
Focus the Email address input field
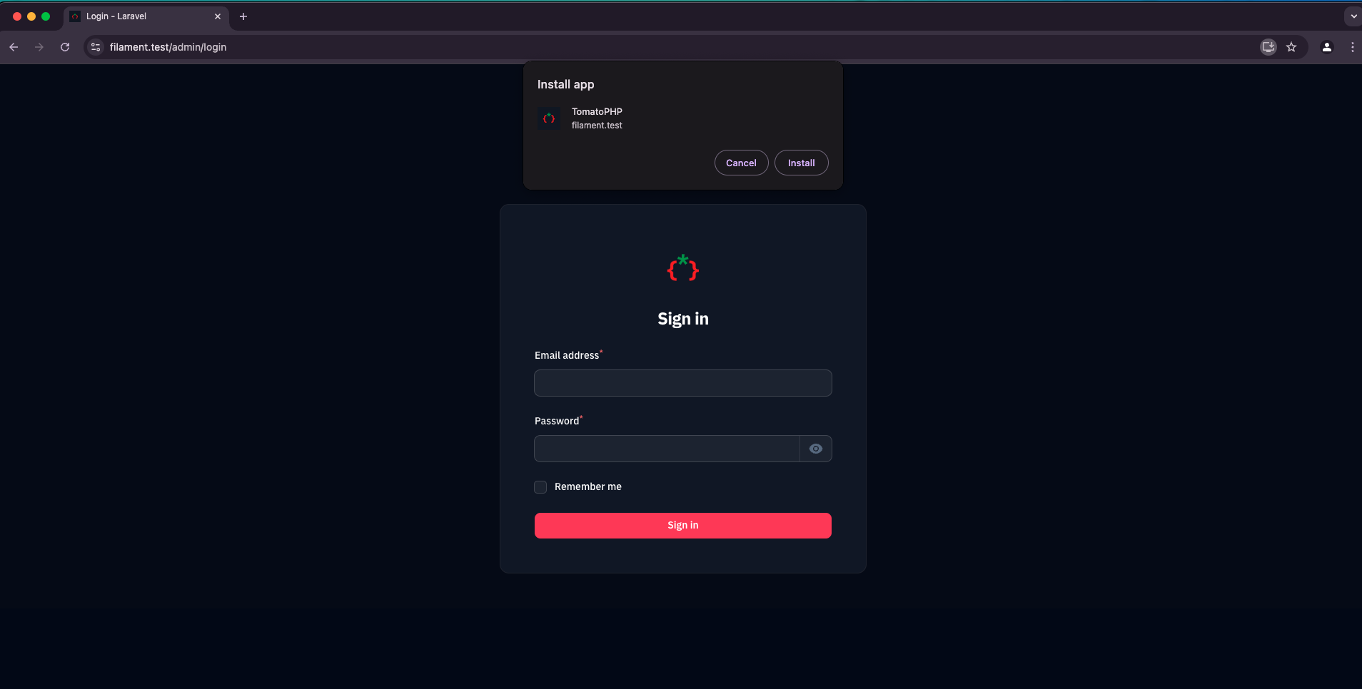tap(683, 383)
